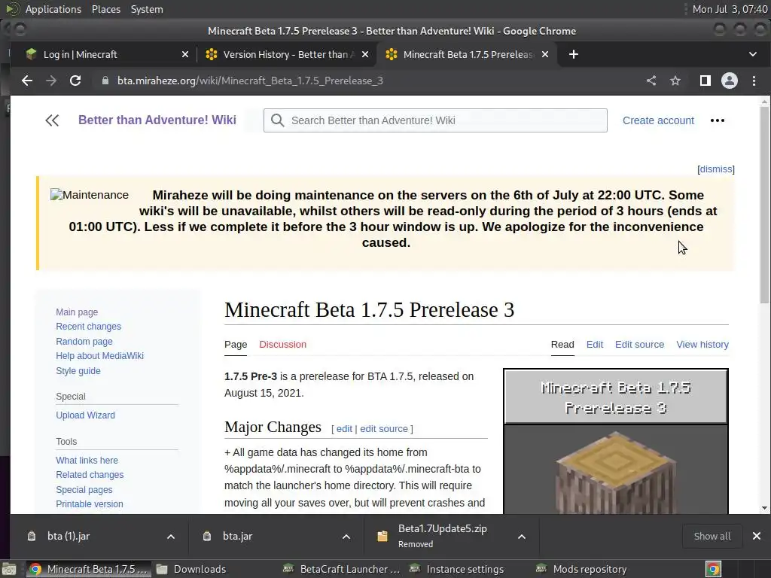Collapse the wiki sidebar with double chevron
Viewport: 771px width, 578px height.
coord(52,120)
